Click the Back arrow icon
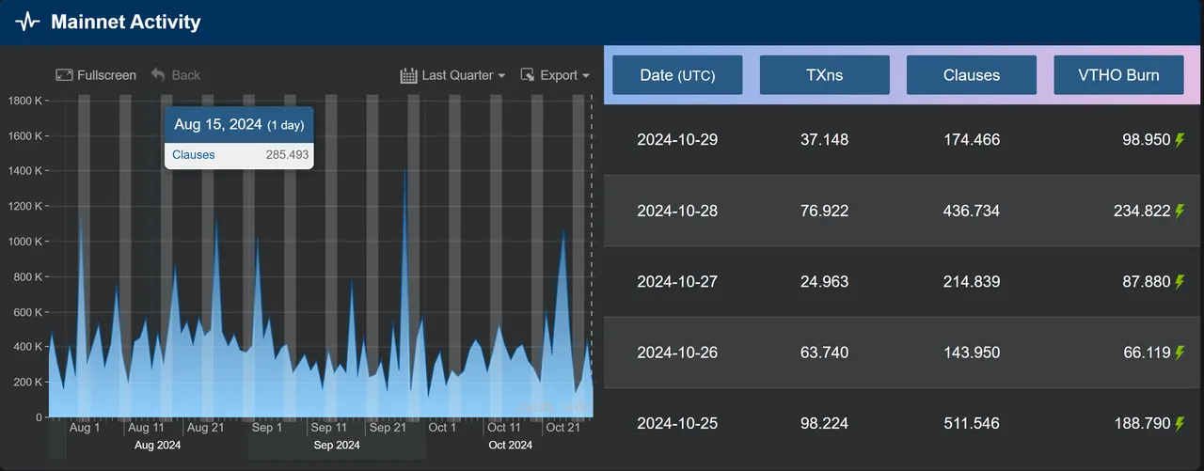 click(158, 75)
